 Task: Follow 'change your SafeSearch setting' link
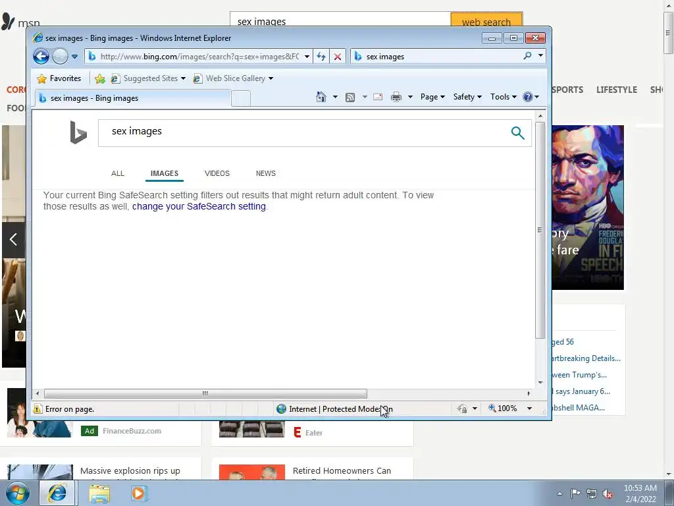click(199, 206)
